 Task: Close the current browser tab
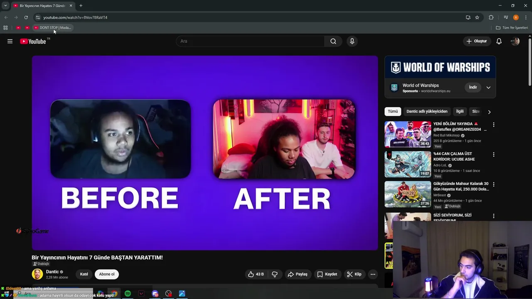(71, 5)
